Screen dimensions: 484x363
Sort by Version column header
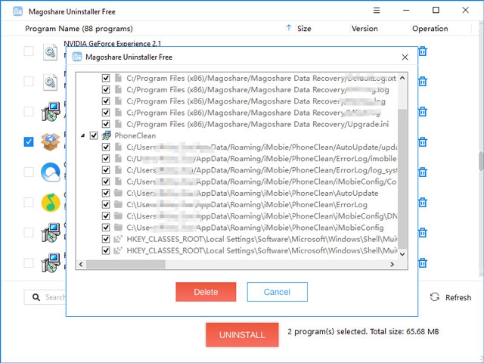(365, 29)
